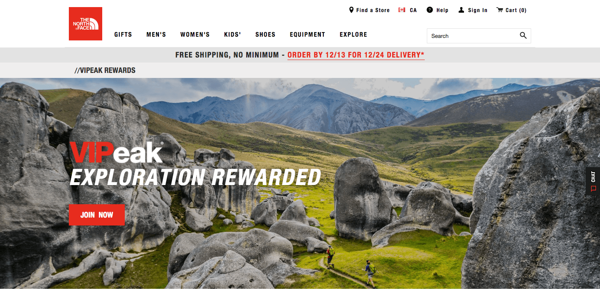Click the Find a Store link text
600x308 pixels.
[x=373, y=10]
